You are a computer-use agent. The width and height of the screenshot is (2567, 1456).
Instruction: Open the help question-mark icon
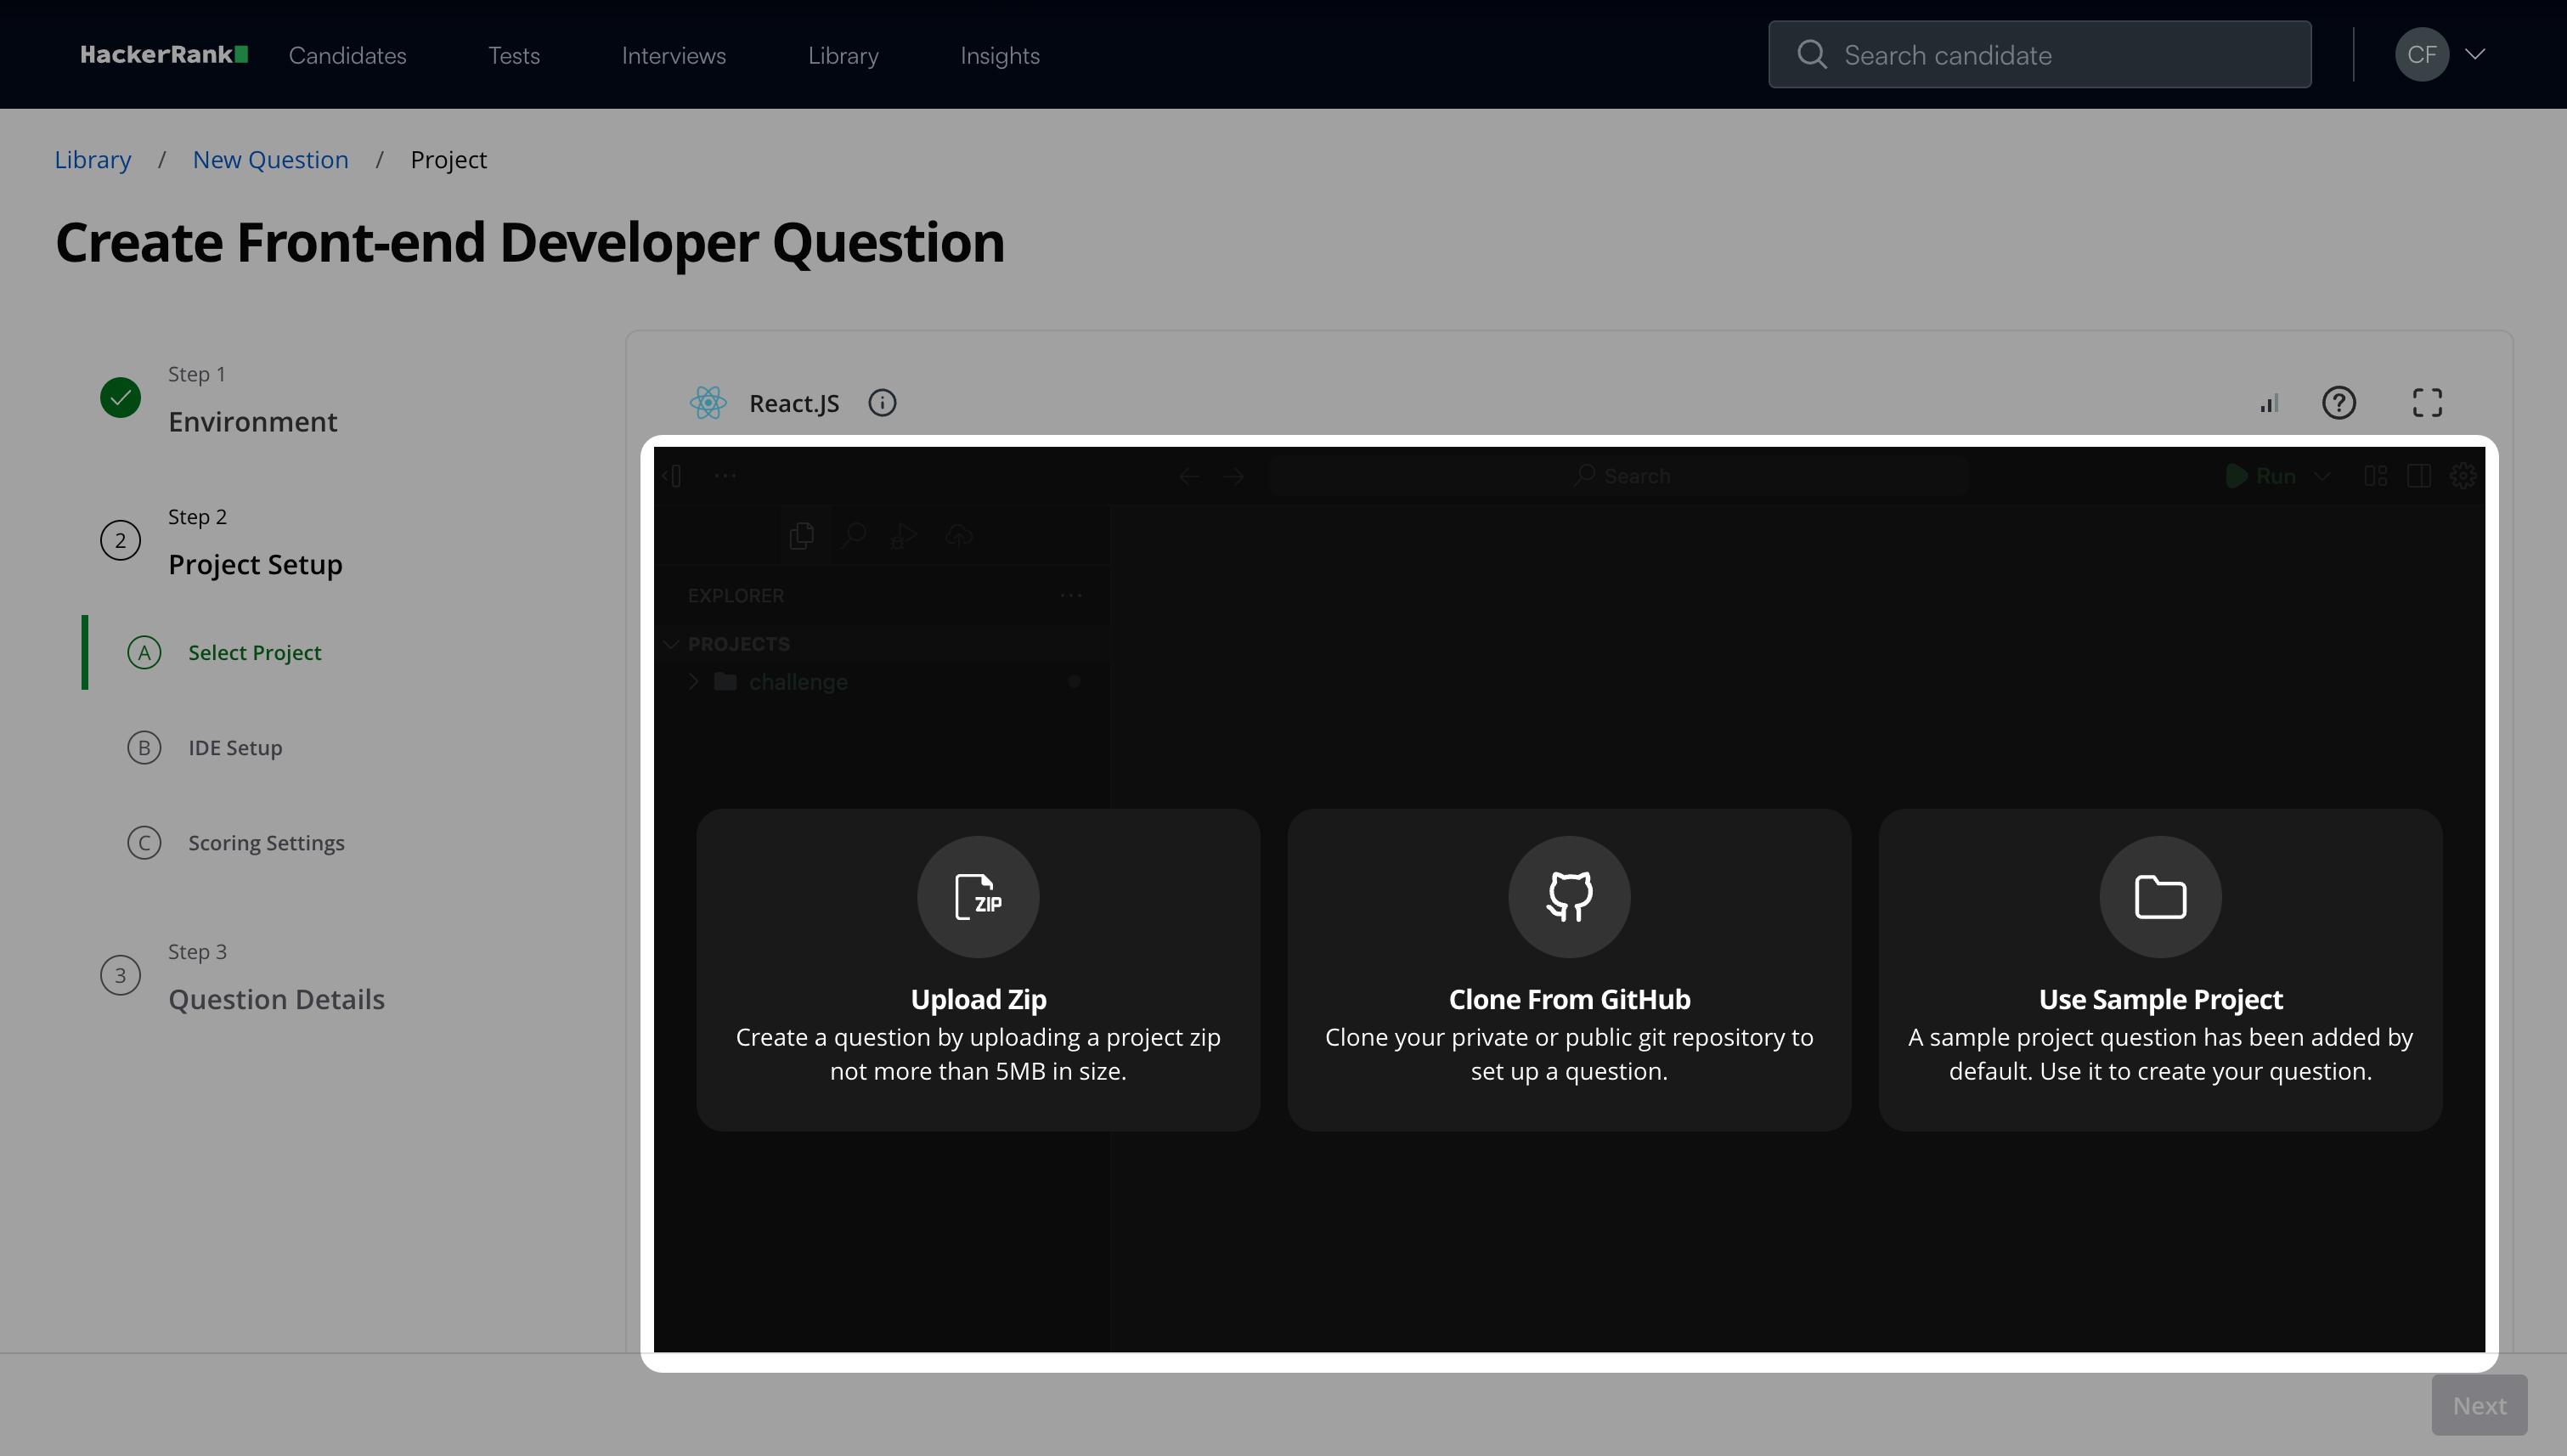(2338, 403)
